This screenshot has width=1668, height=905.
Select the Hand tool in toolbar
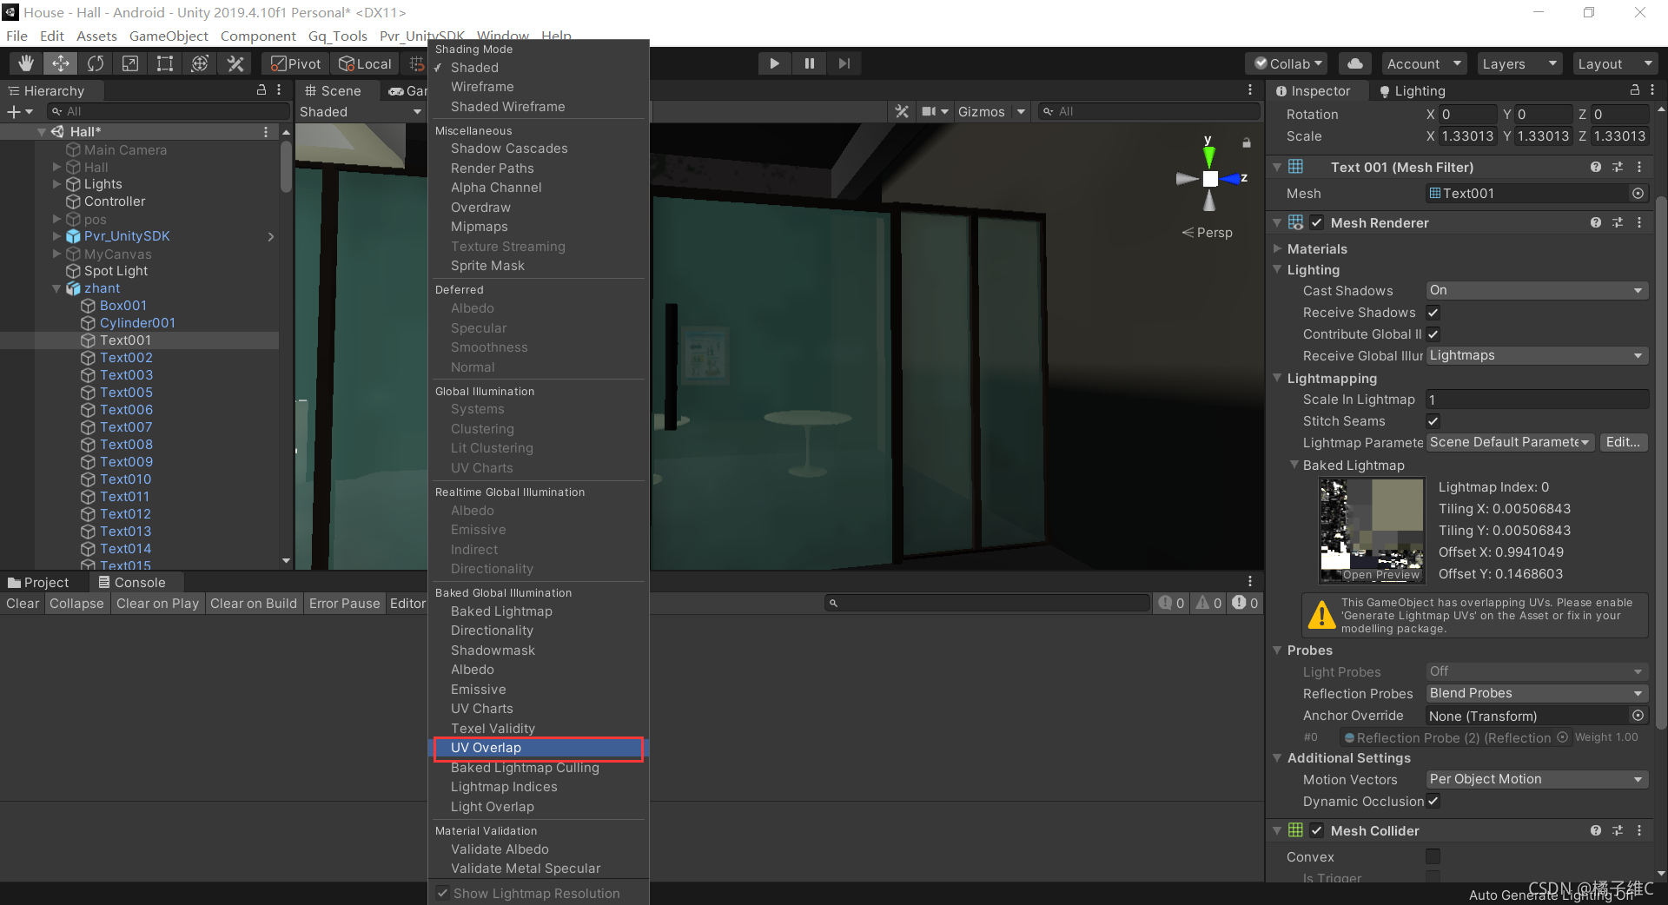(x=26, y=63)
